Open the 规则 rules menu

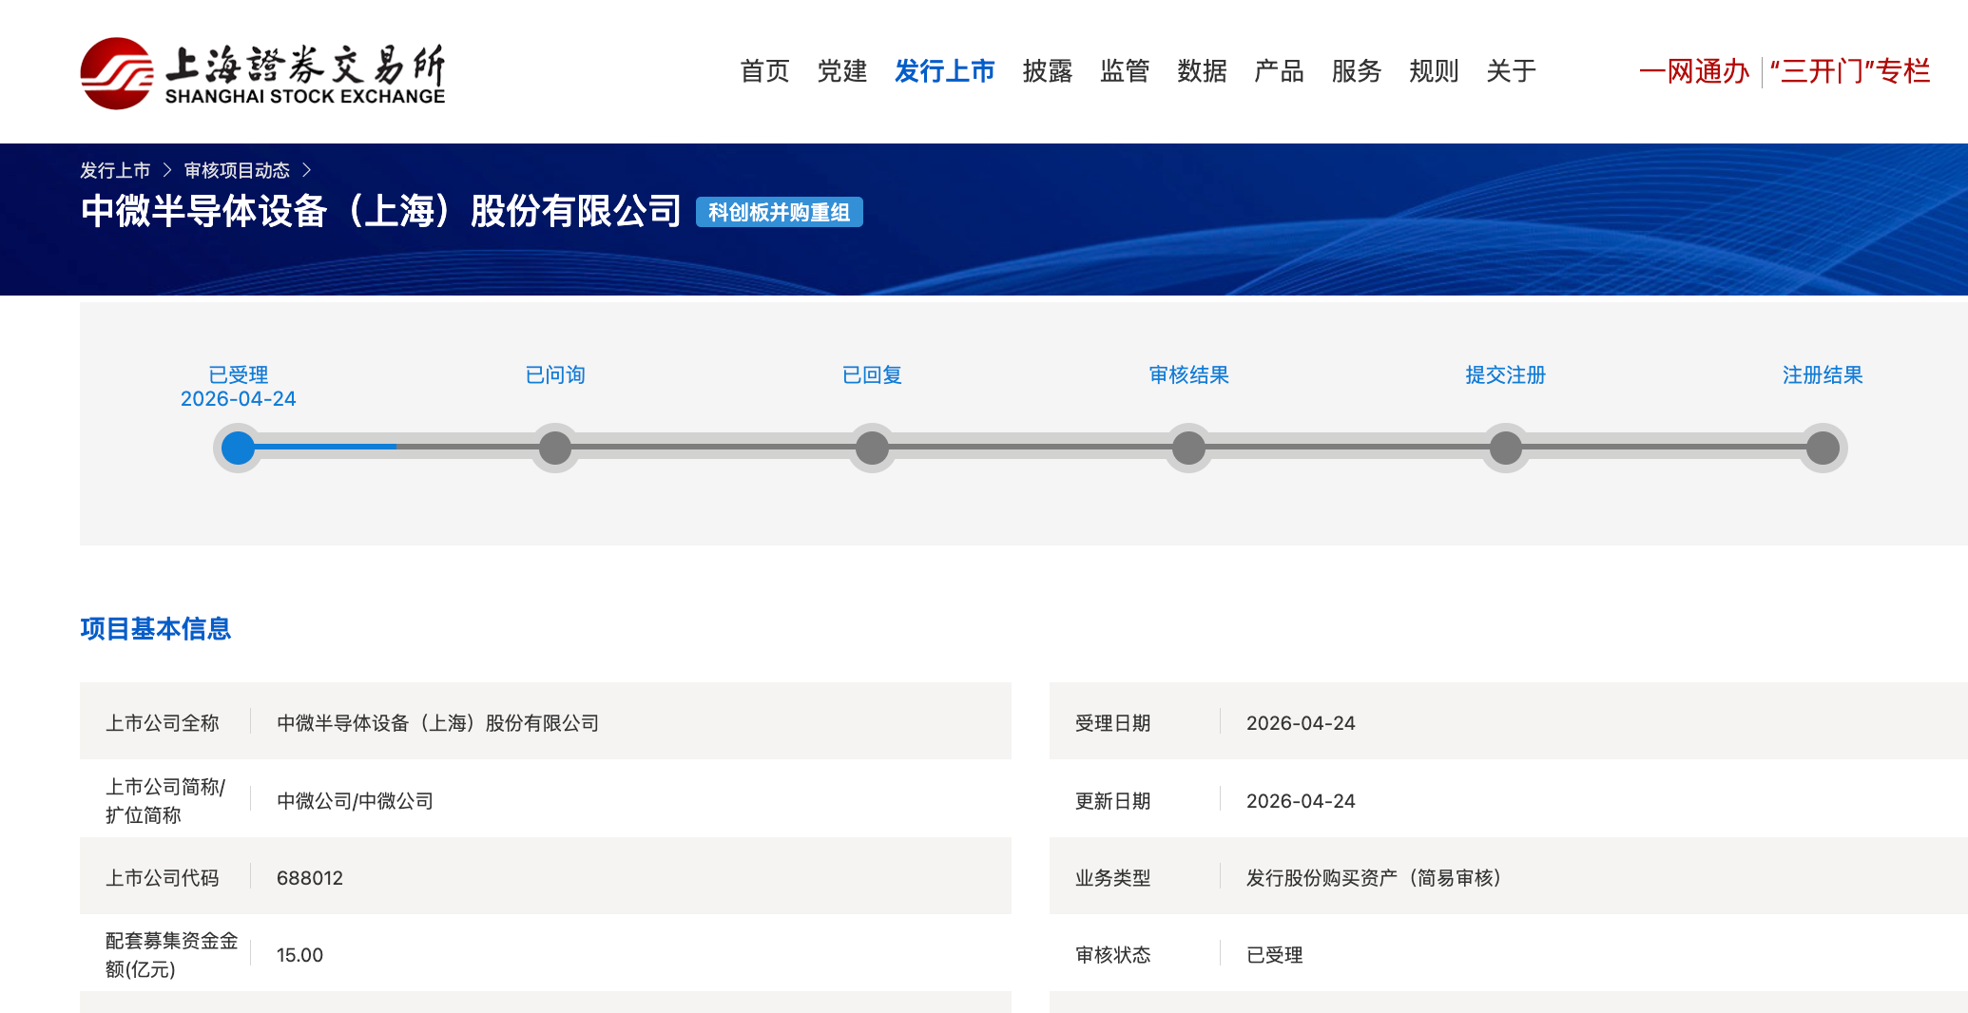1433,71
